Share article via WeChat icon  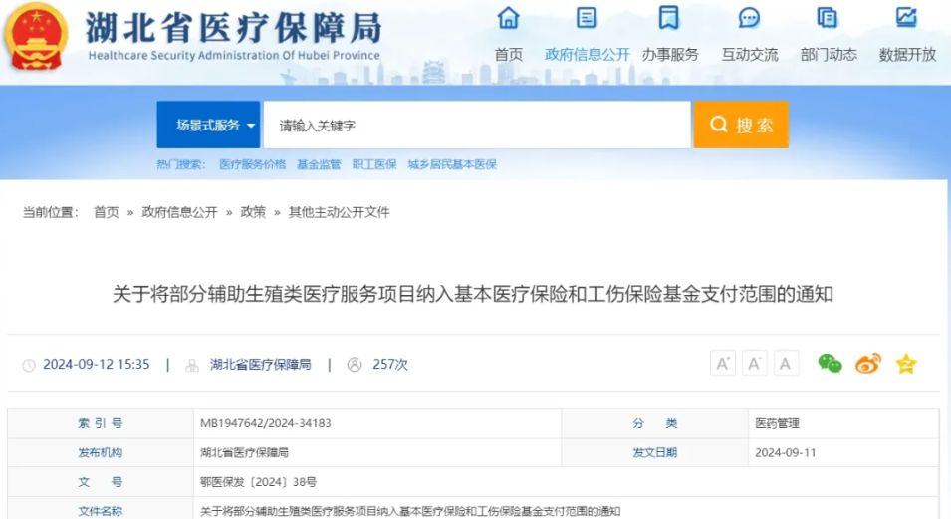coord(830,364)
